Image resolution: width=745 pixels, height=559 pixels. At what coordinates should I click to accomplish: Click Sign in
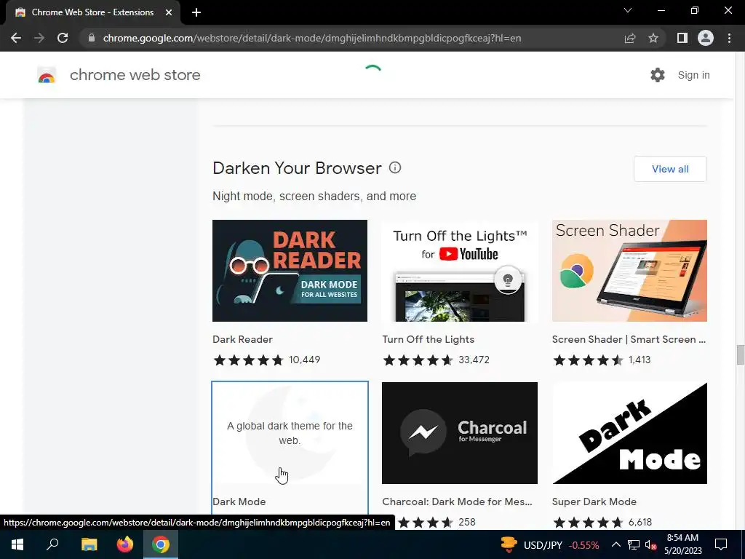[x=693, y=75]
